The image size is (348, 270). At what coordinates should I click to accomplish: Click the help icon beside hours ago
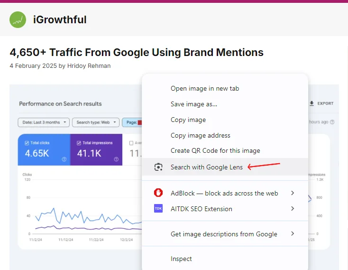pyautogui.click(x=332, y=122)
